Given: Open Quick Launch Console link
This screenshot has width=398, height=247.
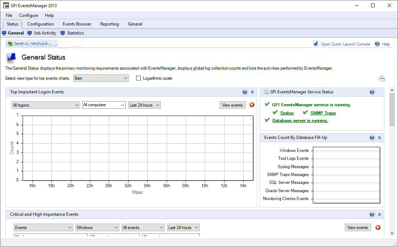Looking at the screenshot, I should [x=345, y=44].
